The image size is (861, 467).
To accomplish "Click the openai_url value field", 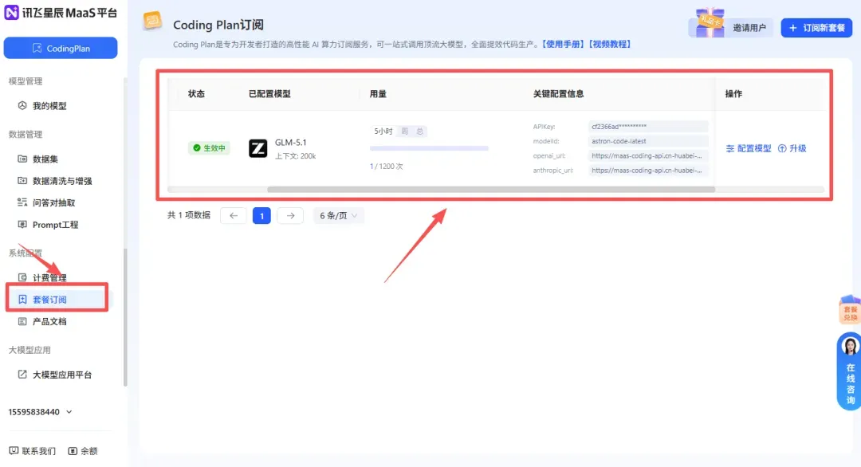I will [x=648, y=156].
